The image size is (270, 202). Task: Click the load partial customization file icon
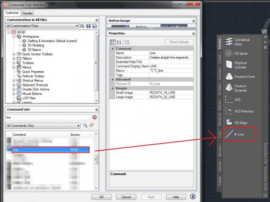tap(82, 26)
